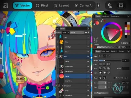Select the third Cap option icon
The image size is (131, 98).
[108, 64]
